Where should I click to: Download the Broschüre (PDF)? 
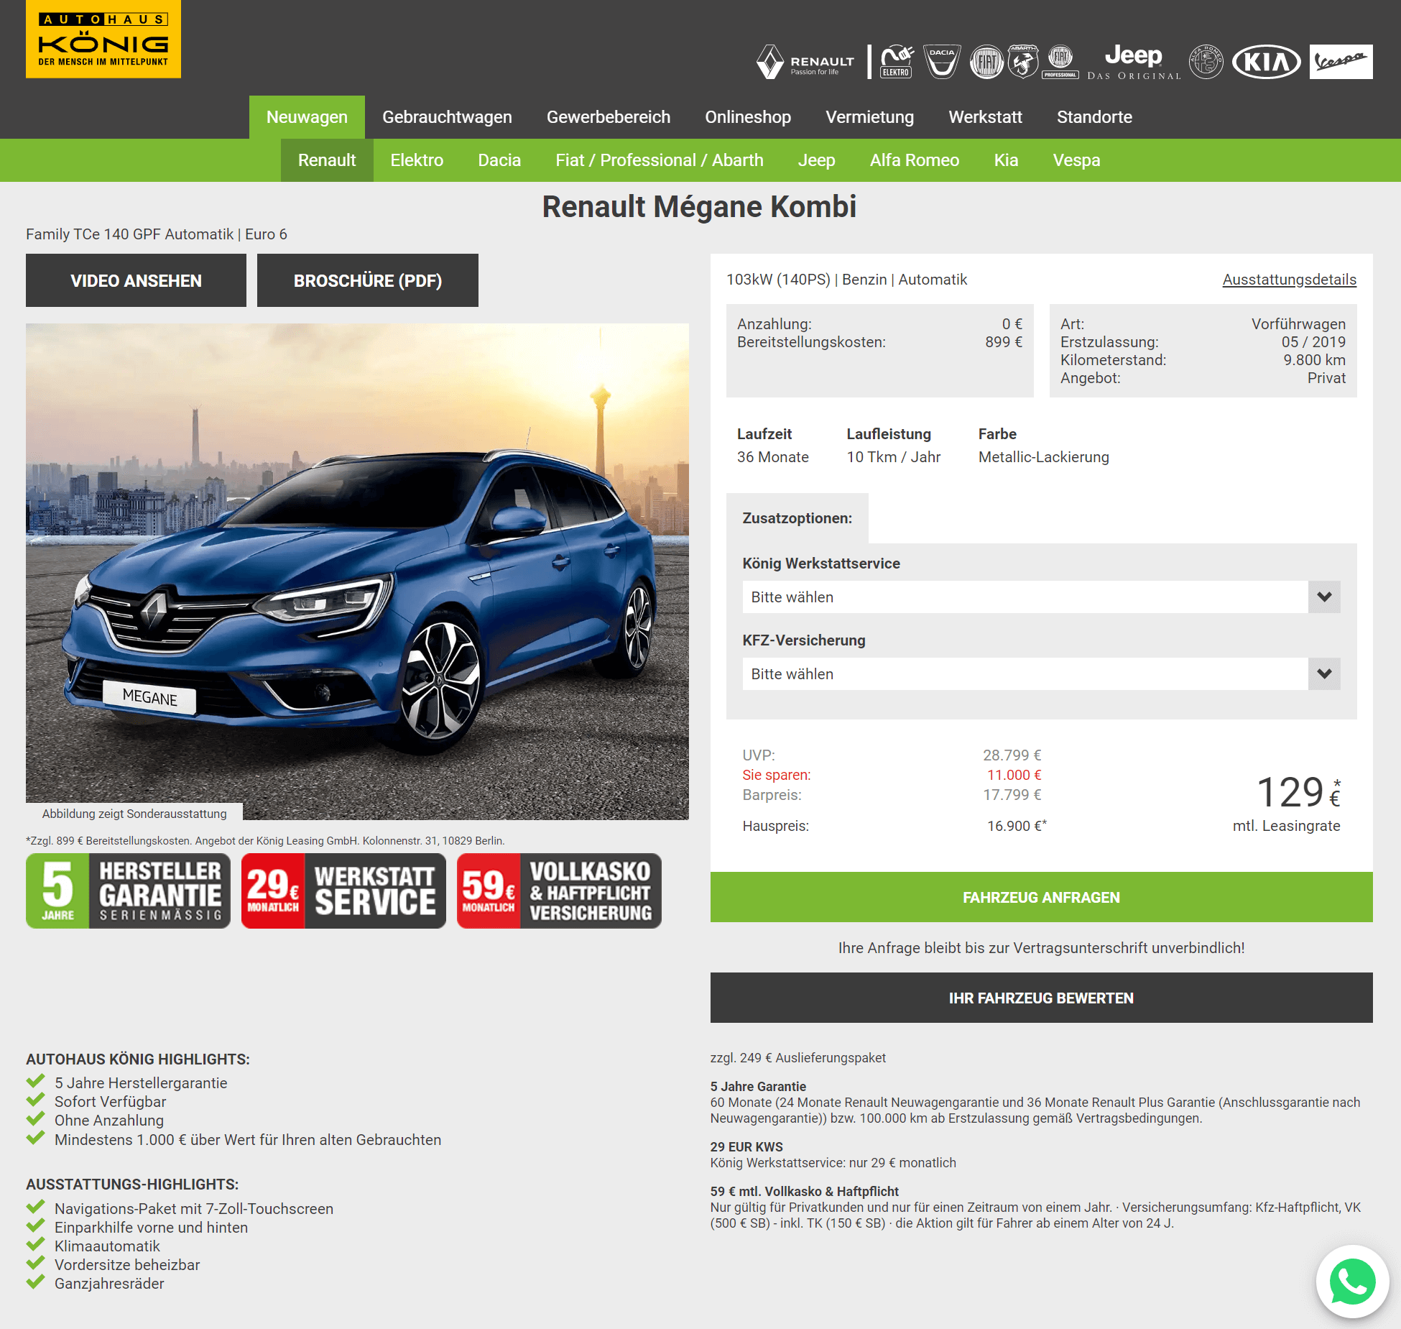click(x=368, y=280)
